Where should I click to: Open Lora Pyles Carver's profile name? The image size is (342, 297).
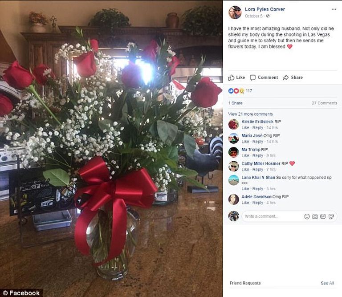(x=265, y=9)
